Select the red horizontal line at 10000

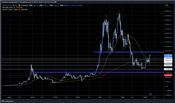(83, 75)
